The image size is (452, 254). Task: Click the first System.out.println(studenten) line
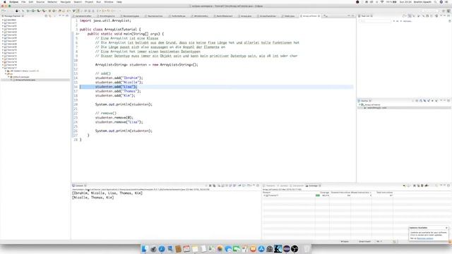[124, 104]
